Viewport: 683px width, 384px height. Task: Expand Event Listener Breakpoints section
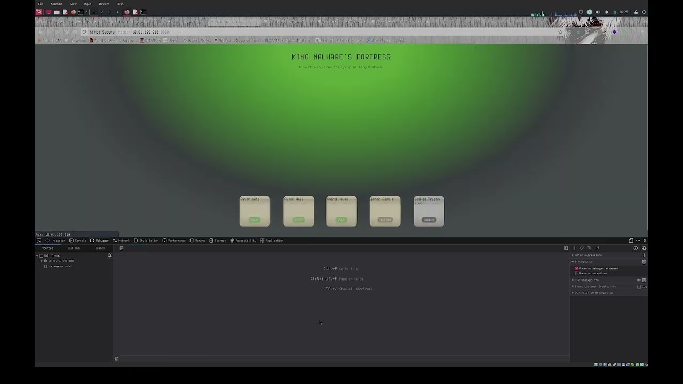(573, 286)
